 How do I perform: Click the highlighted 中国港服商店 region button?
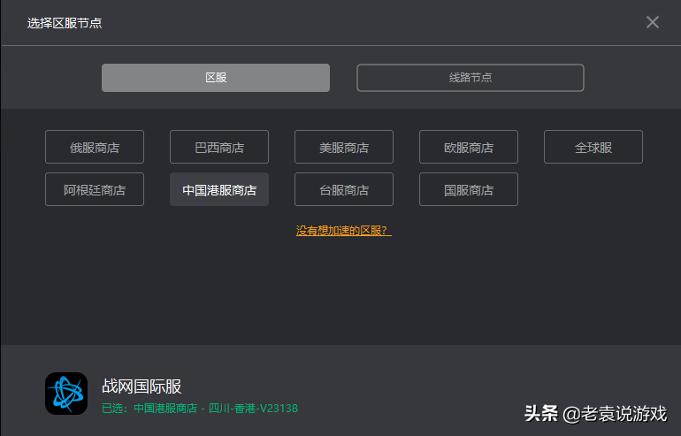219,190
